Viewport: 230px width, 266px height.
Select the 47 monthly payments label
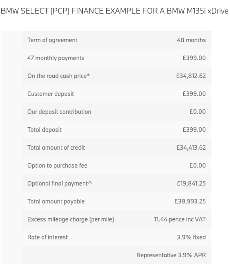[x=56, y=58]
